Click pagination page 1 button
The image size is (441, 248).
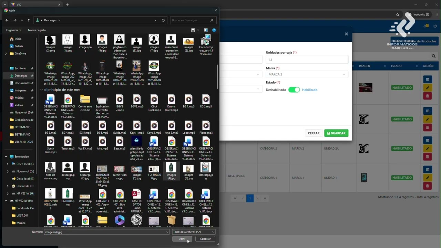point(250,198)
